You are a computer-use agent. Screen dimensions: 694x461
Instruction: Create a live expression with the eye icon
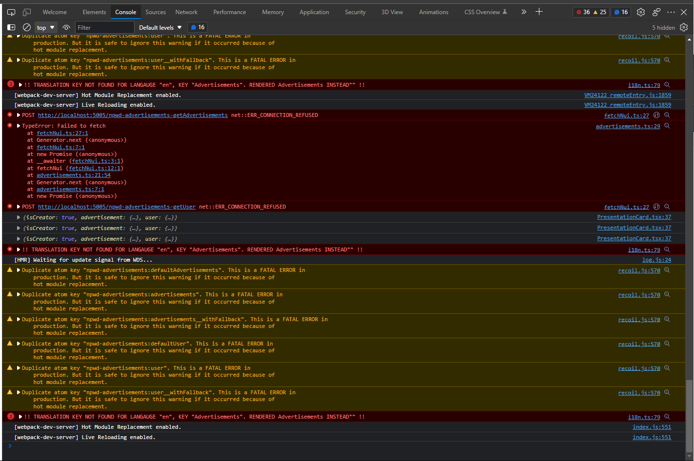coord(66,27)
